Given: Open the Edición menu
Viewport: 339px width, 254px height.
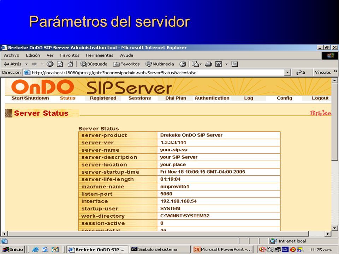Looking at the screenshot, I should [33, 55].
